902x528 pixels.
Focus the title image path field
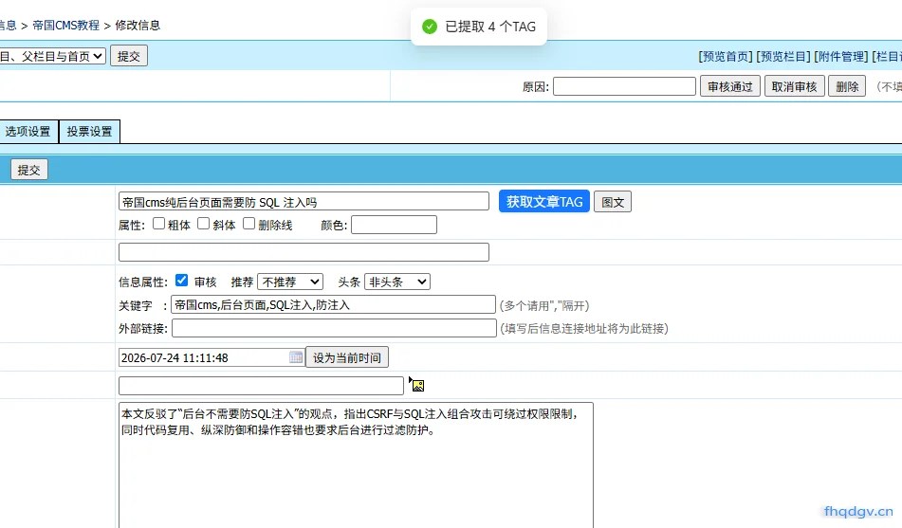point(261,386)
